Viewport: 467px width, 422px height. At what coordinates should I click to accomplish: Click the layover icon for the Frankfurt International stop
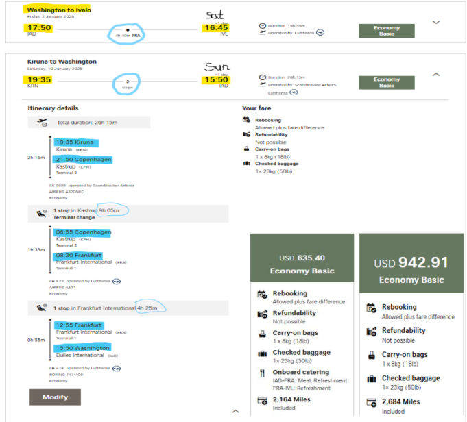coord(42,308)
